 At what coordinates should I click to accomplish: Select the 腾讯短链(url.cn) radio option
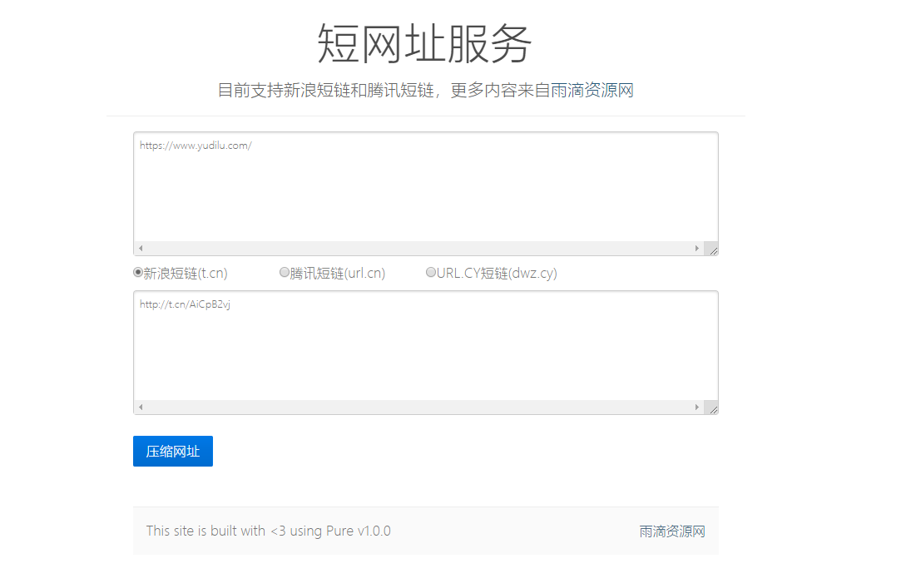click(284, 272)
